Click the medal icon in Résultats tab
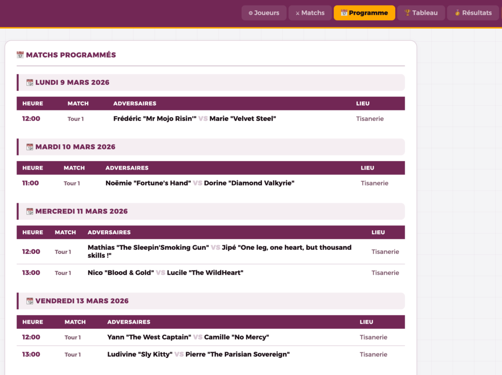The image size is (502, 375). click(x=457, y=13)
